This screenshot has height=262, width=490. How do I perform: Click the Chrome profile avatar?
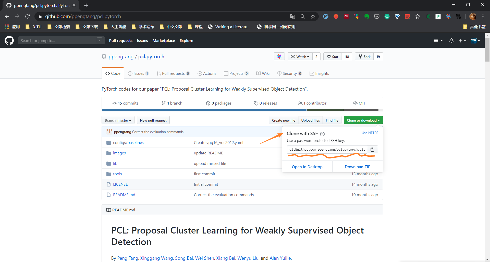473,17
